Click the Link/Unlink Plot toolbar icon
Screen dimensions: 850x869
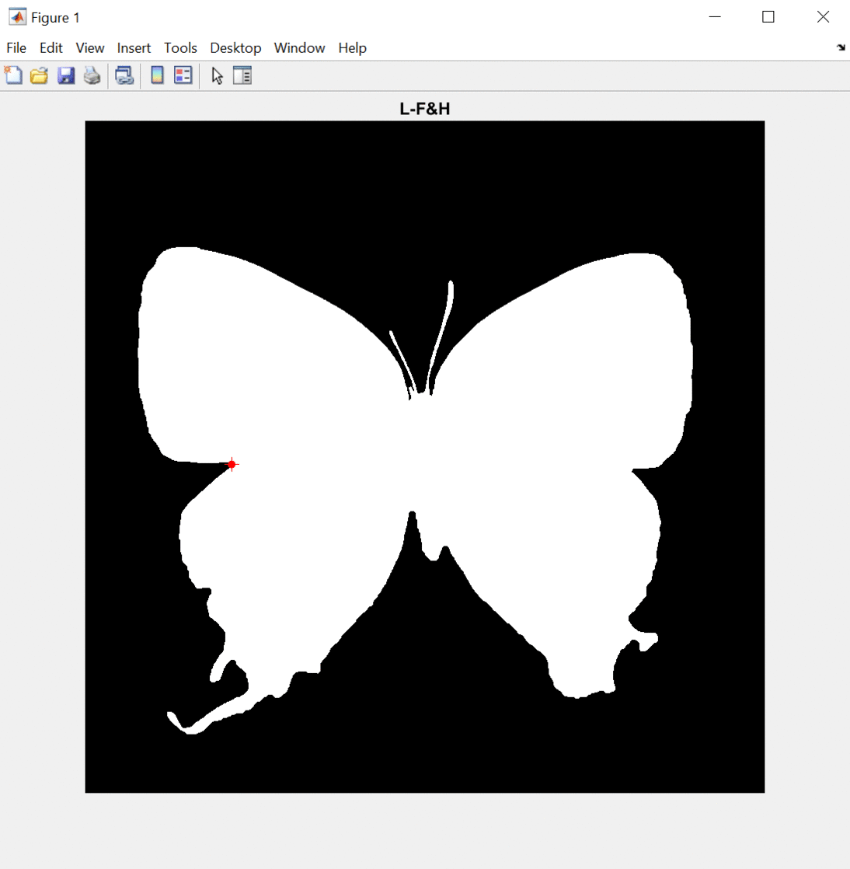click(124, 75)
